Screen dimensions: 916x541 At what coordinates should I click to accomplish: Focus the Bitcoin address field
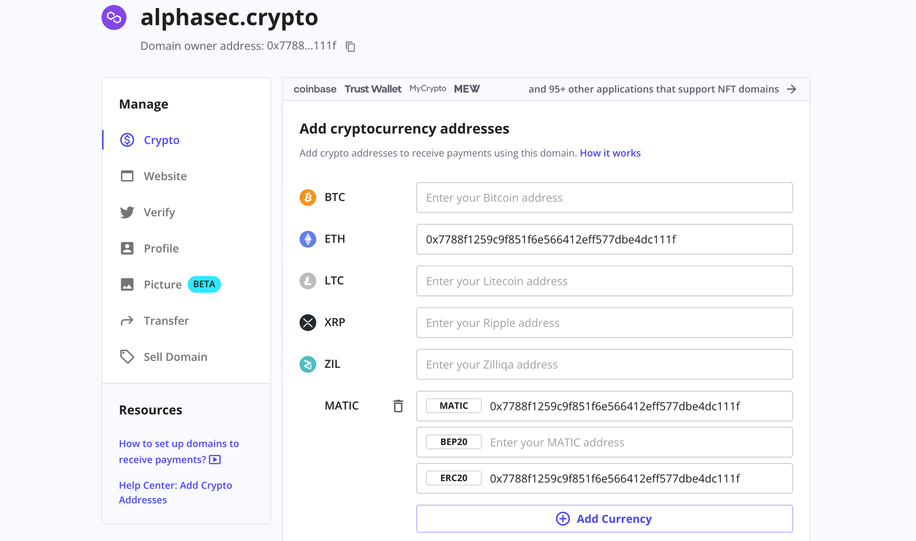(x=604, y=197)
